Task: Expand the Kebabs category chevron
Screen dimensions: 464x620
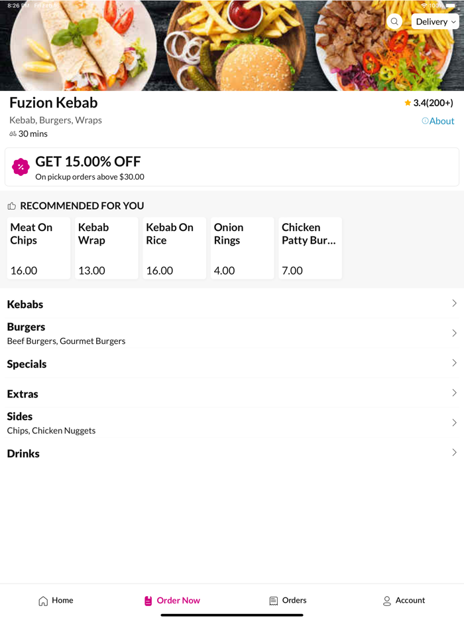Action: tap(455, 303)
